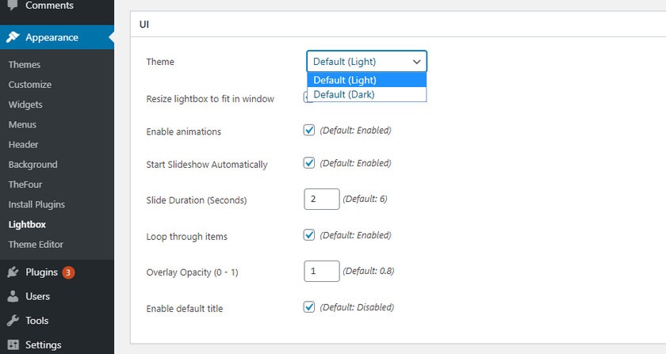
Task: Open the Widgets submenu item
Action: (x=25, y=105)
